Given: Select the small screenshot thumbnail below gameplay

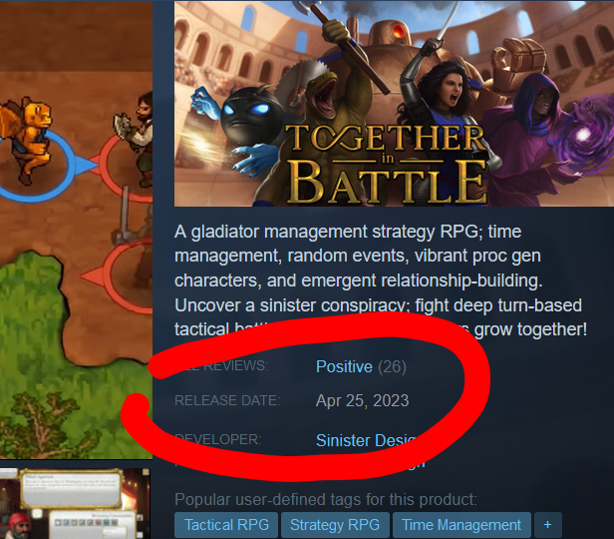Looking at the screenshot, I should (75, 503).
